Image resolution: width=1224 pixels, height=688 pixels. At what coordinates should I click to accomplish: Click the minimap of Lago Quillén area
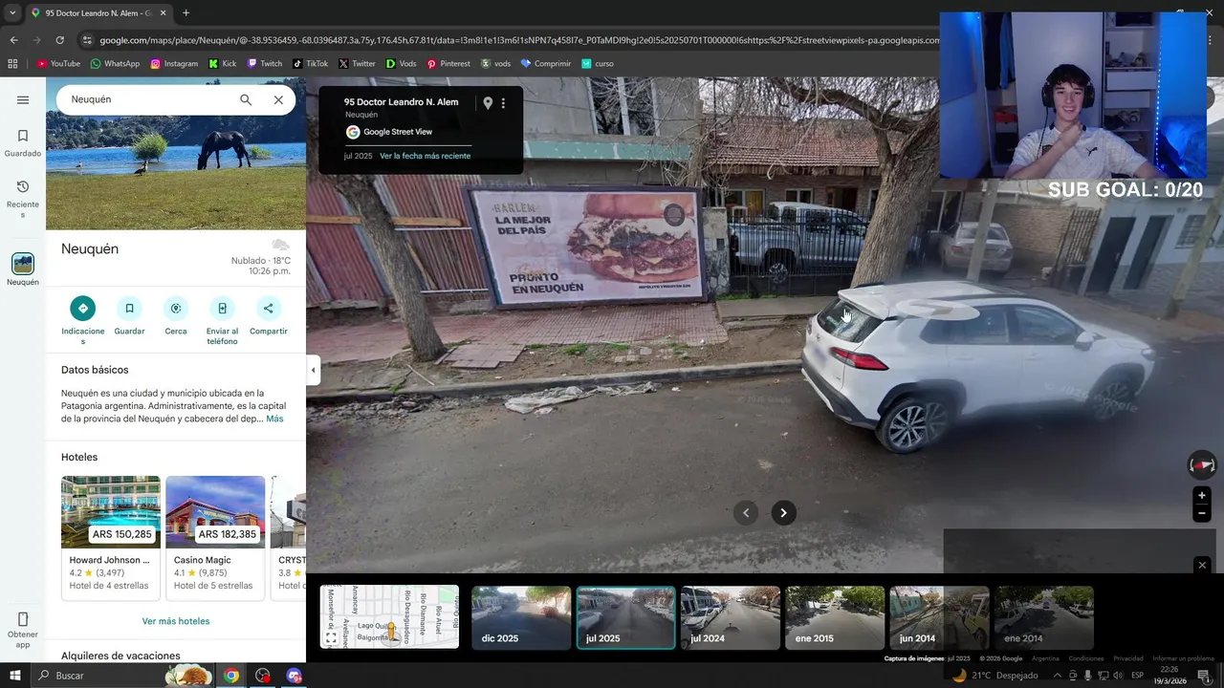pyautogui.click(x=389, y=617)
